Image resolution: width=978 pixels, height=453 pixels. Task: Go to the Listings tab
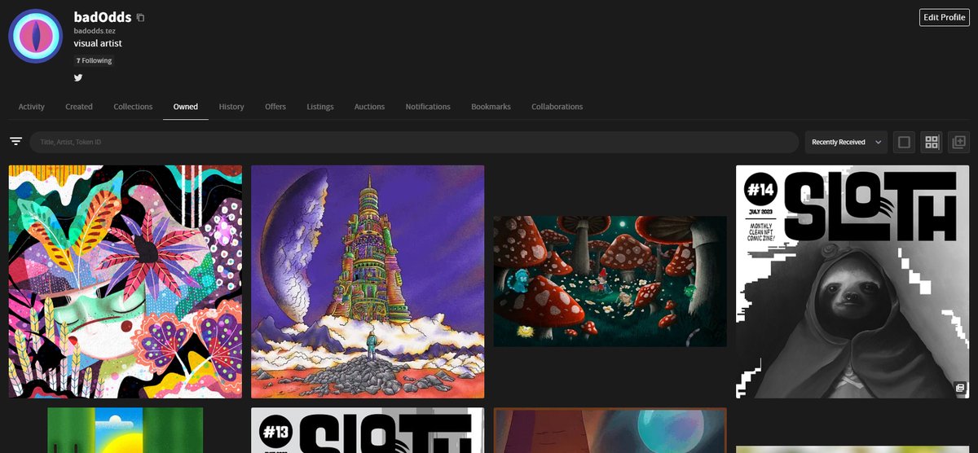point(320,107)
